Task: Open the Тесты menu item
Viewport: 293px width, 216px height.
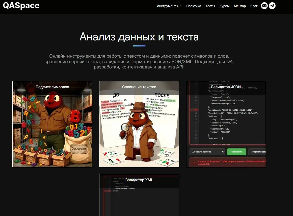Action: point(210,6)
